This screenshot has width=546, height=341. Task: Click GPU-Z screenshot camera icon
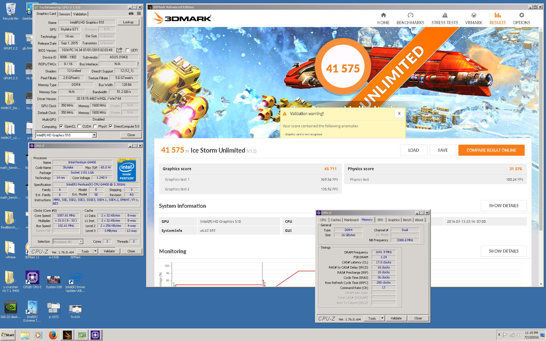point(131,13)
